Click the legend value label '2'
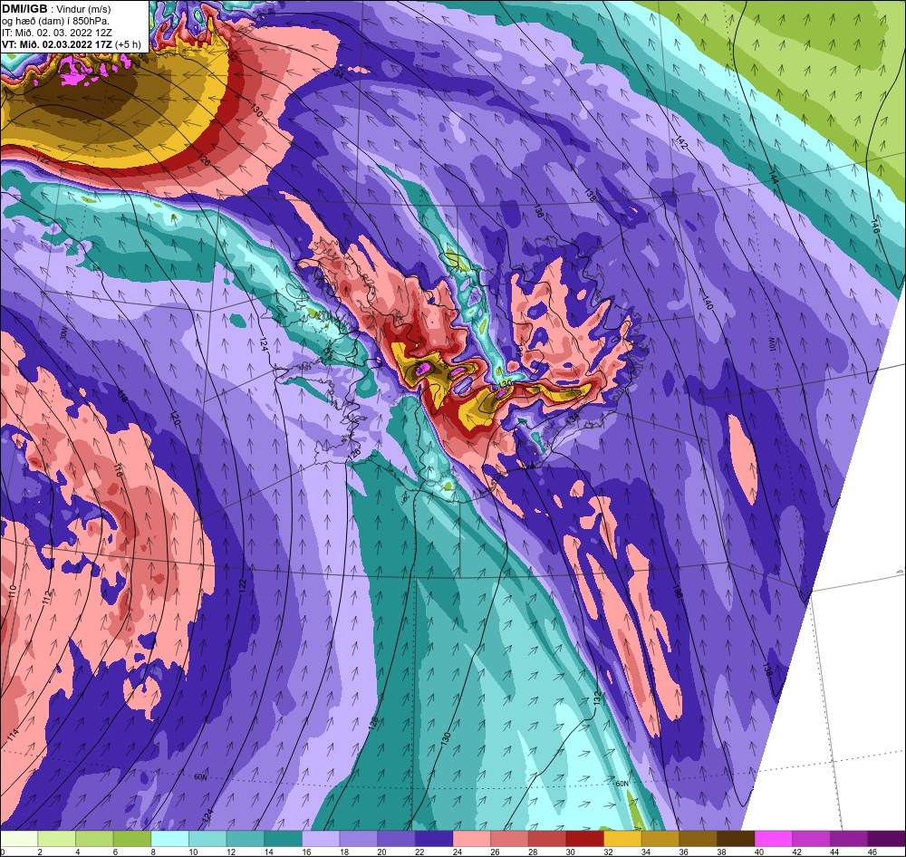Screen dimensions: 906x857 [40, 852]
